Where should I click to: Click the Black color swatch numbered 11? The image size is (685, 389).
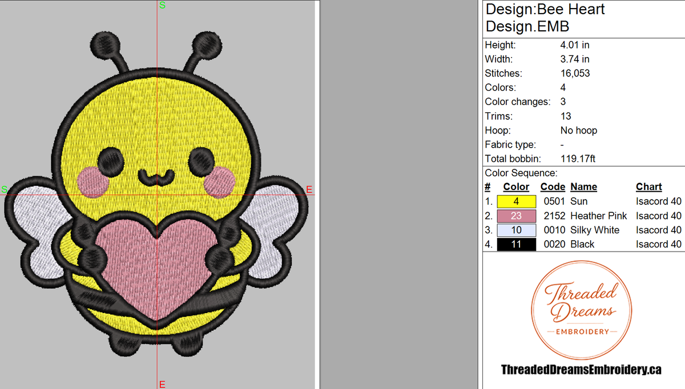pos(517,244)
